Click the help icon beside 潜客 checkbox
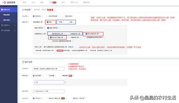The width and height of the screenshot is (179, 103). pos(53,22)
